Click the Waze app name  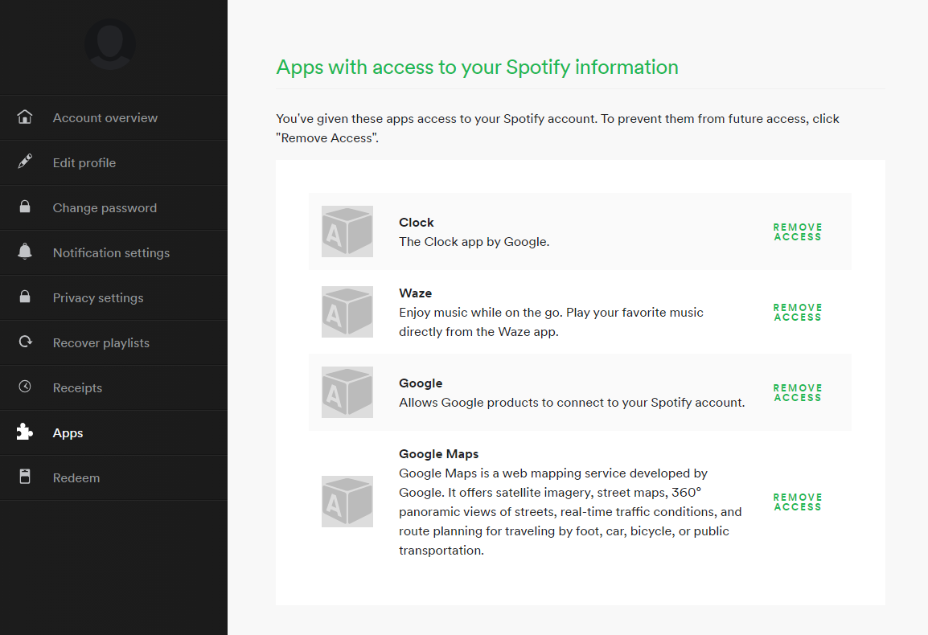[x=416, y=293]
